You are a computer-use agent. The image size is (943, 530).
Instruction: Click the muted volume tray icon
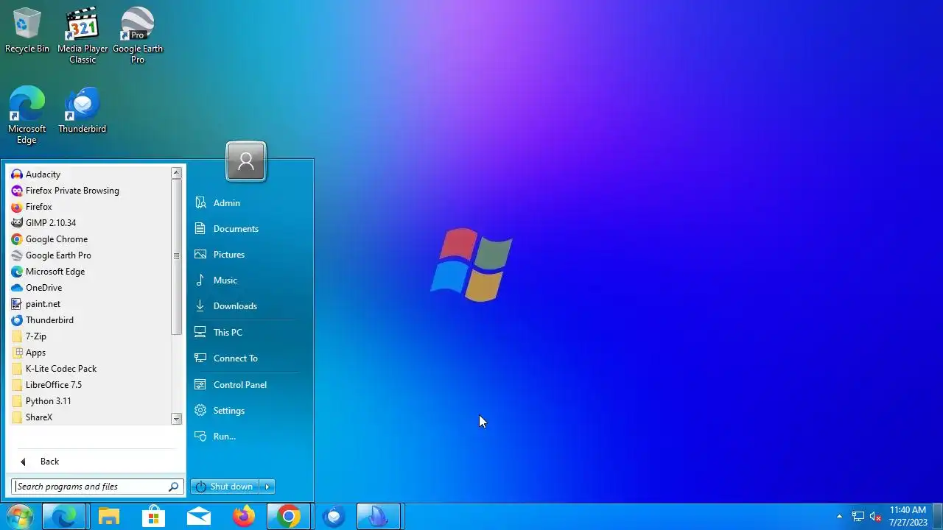876,517
